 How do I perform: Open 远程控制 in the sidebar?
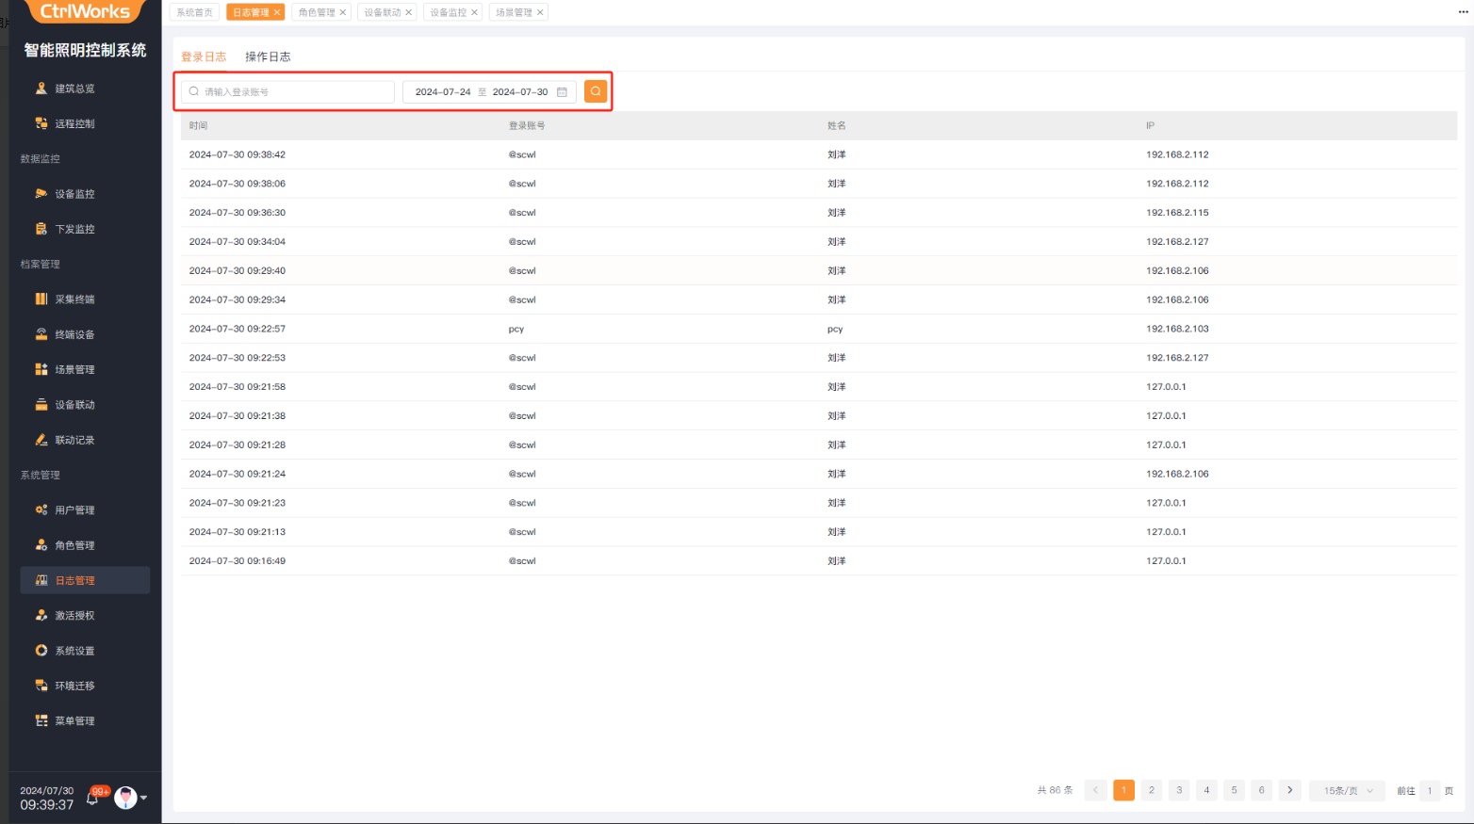pyautogui.click(x=74, y=123)
